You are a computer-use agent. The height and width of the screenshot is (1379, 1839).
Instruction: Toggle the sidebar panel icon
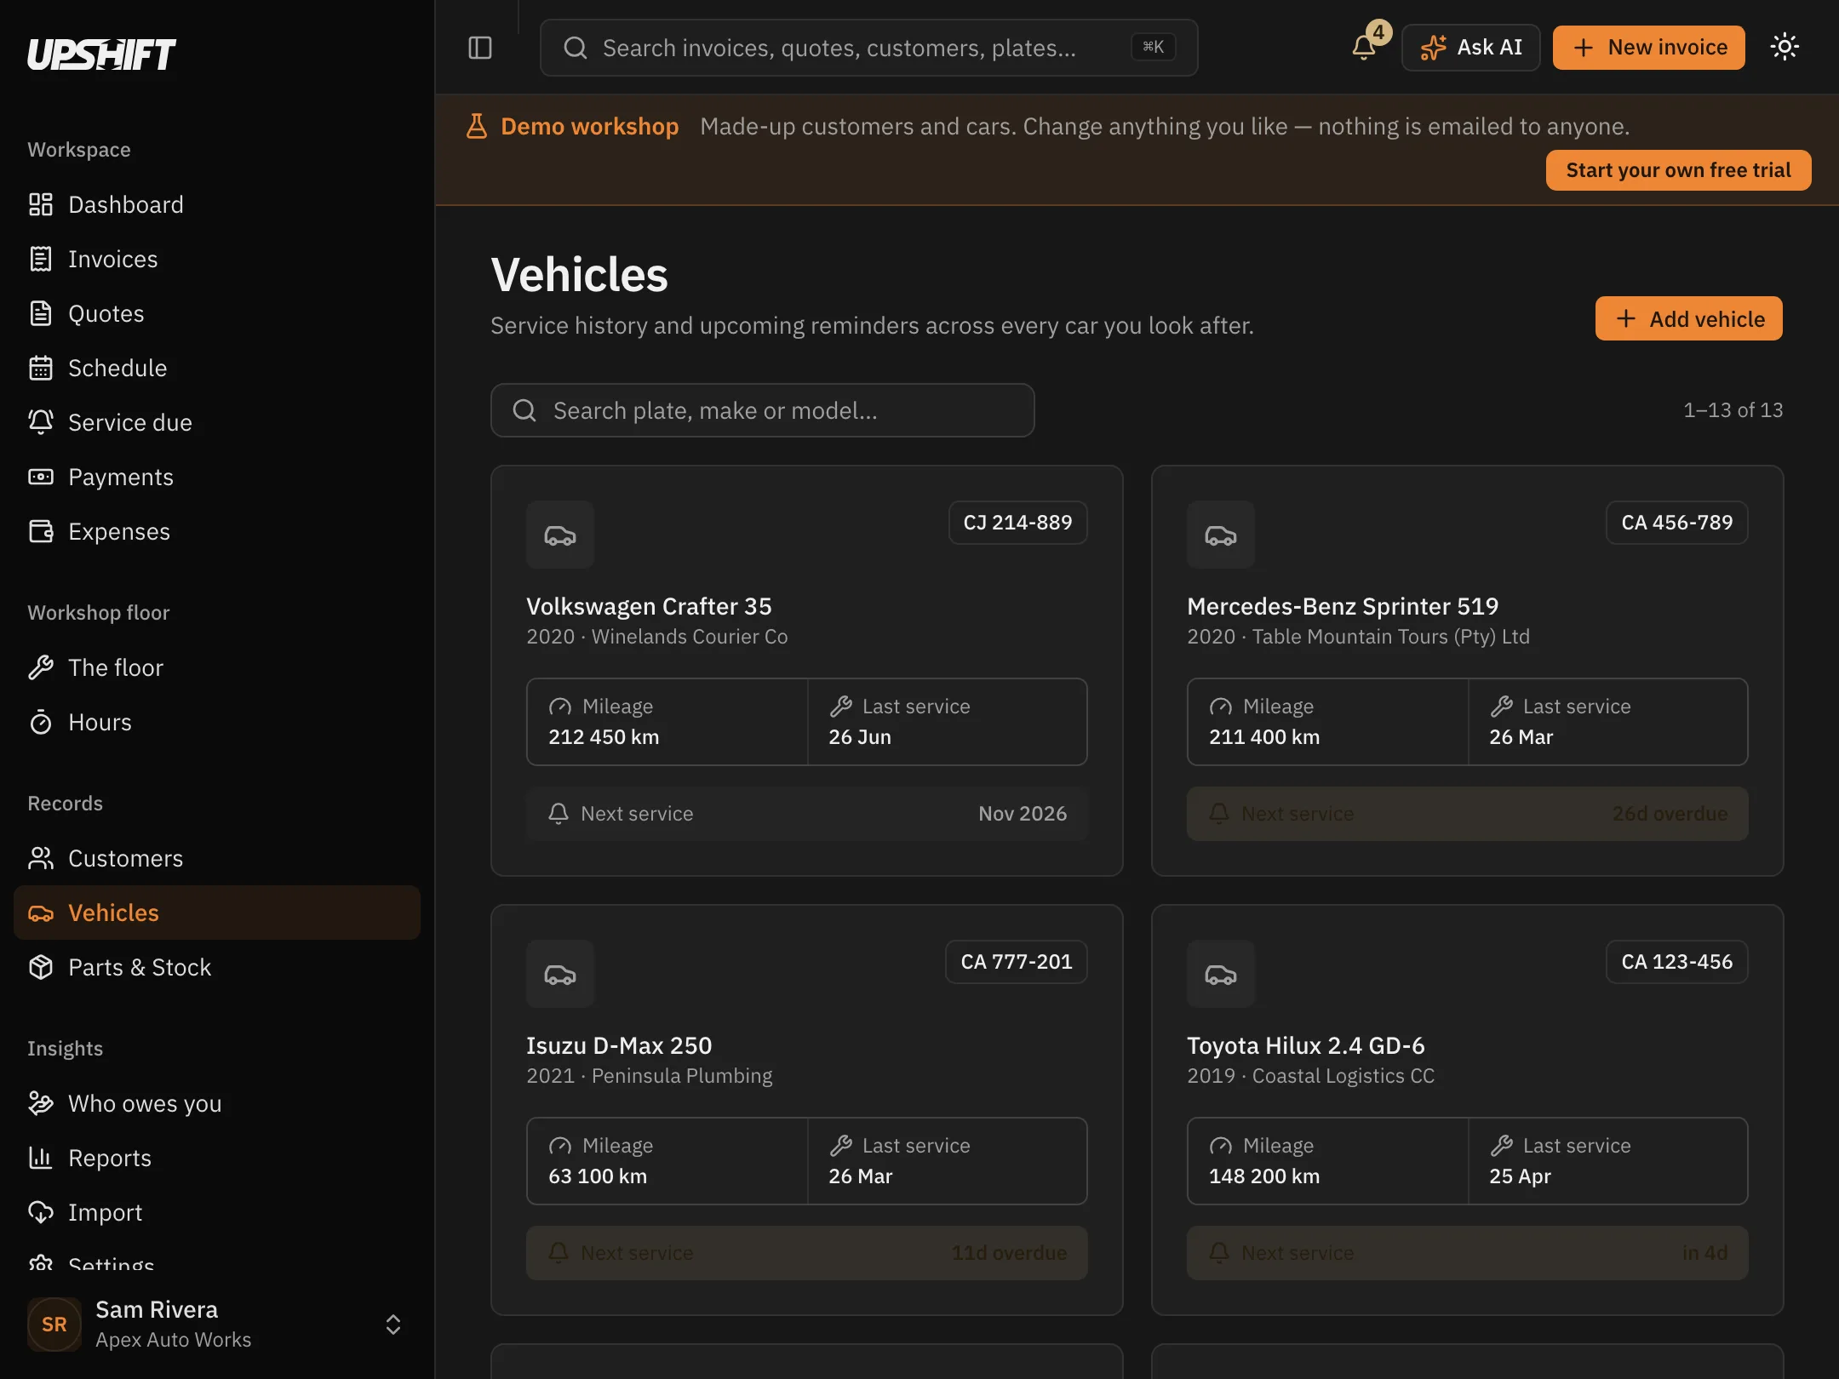(480, 48)
